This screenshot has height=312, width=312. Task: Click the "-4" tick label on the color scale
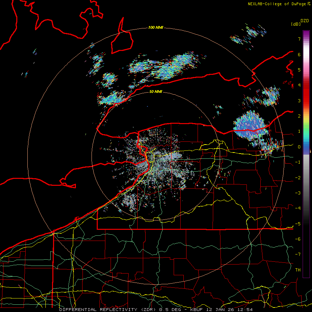(298, 208)
